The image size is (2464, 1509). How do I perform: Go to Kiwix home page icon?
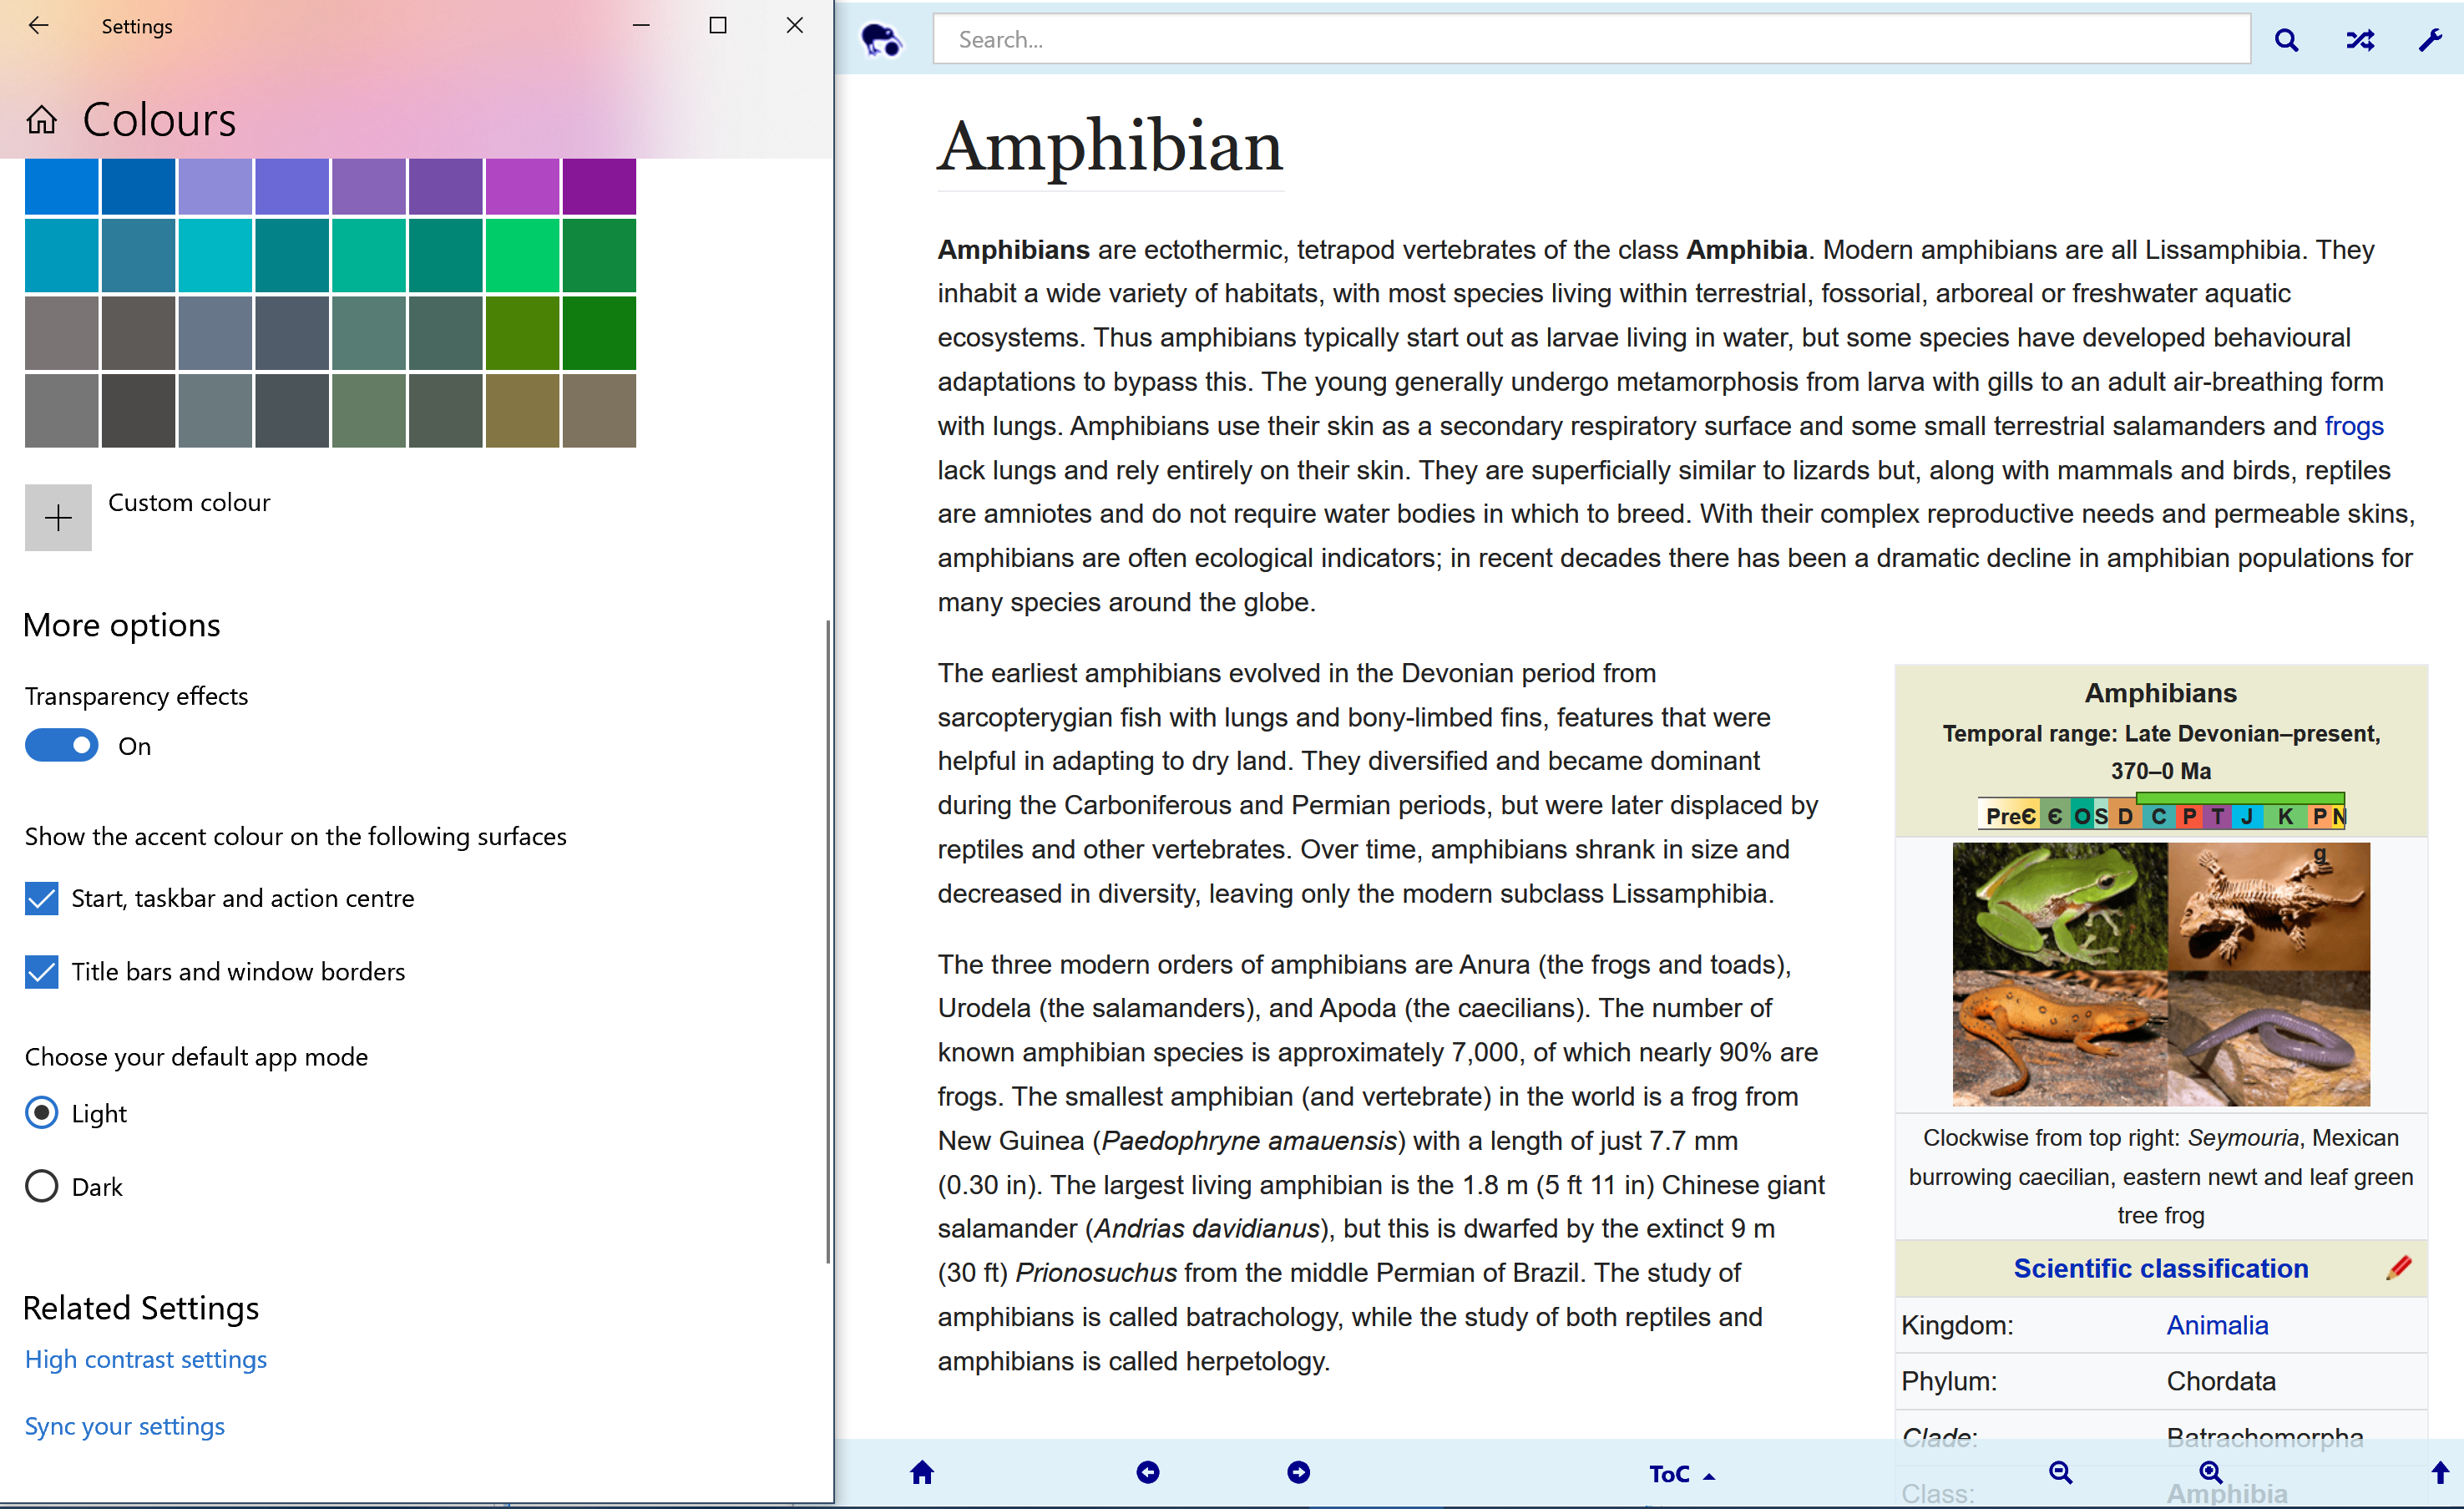point(922,1472)
